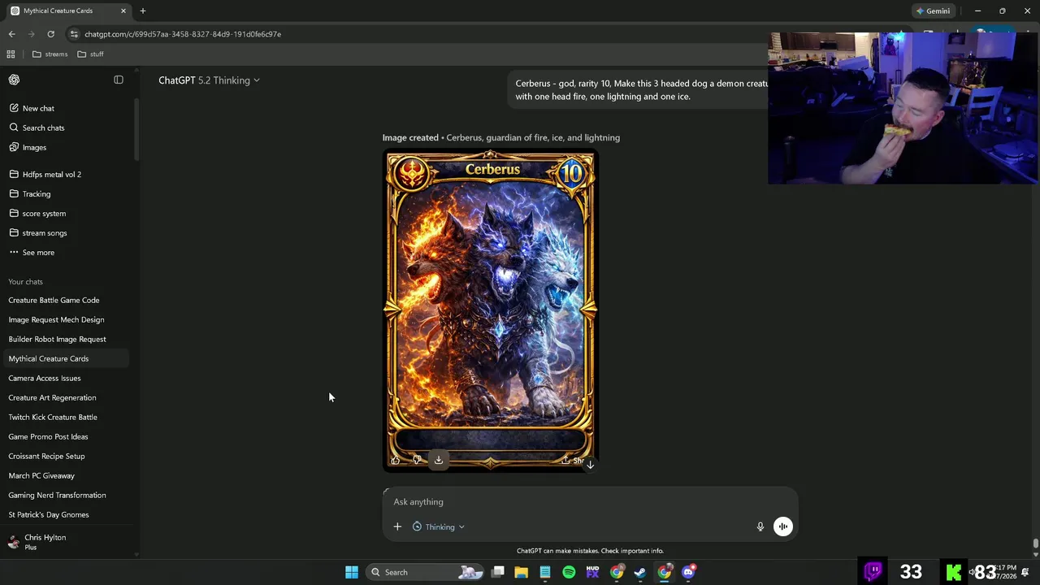1040x585 pixels.
Task: Click the plus attach button in composer
Action: (x=397, y=526)
